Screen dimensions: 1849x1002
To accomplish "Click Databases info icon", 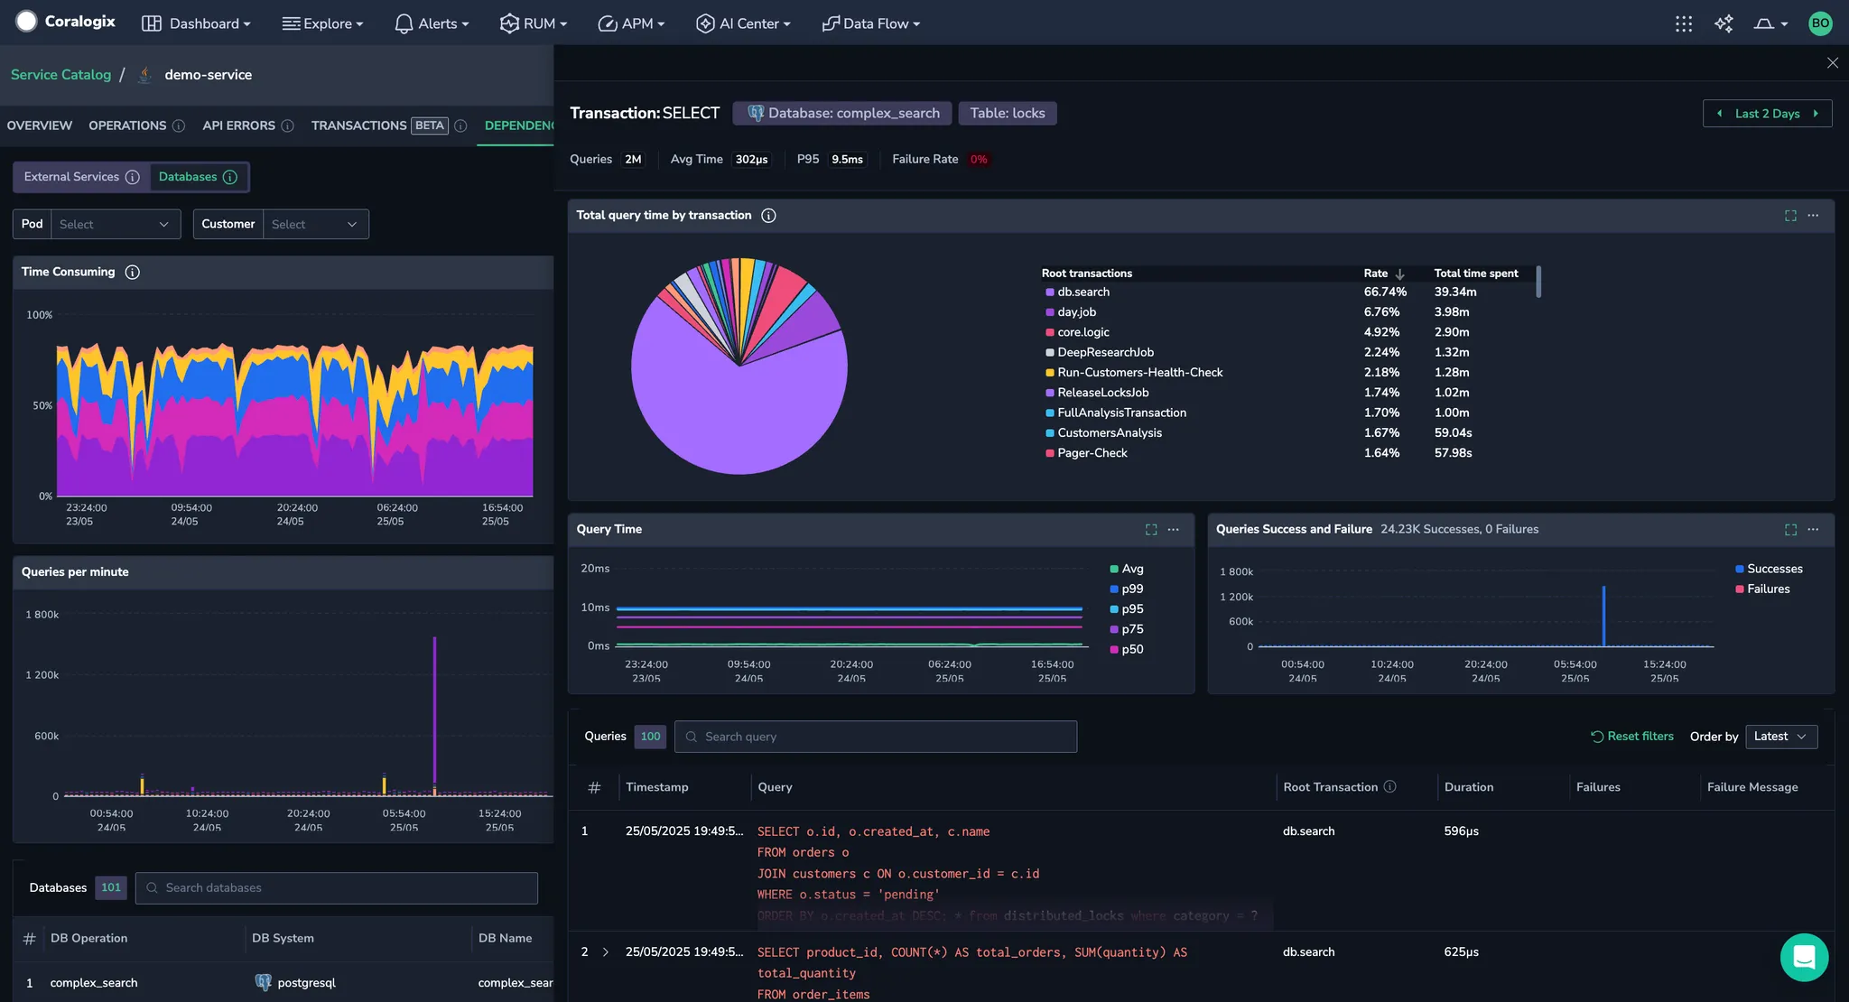I will (230, 177).
